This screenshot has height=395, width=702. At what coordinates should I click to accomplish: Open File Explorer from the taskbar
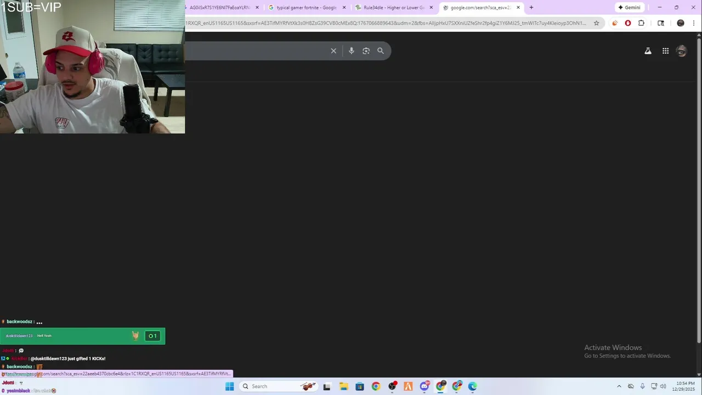point(343,386)
